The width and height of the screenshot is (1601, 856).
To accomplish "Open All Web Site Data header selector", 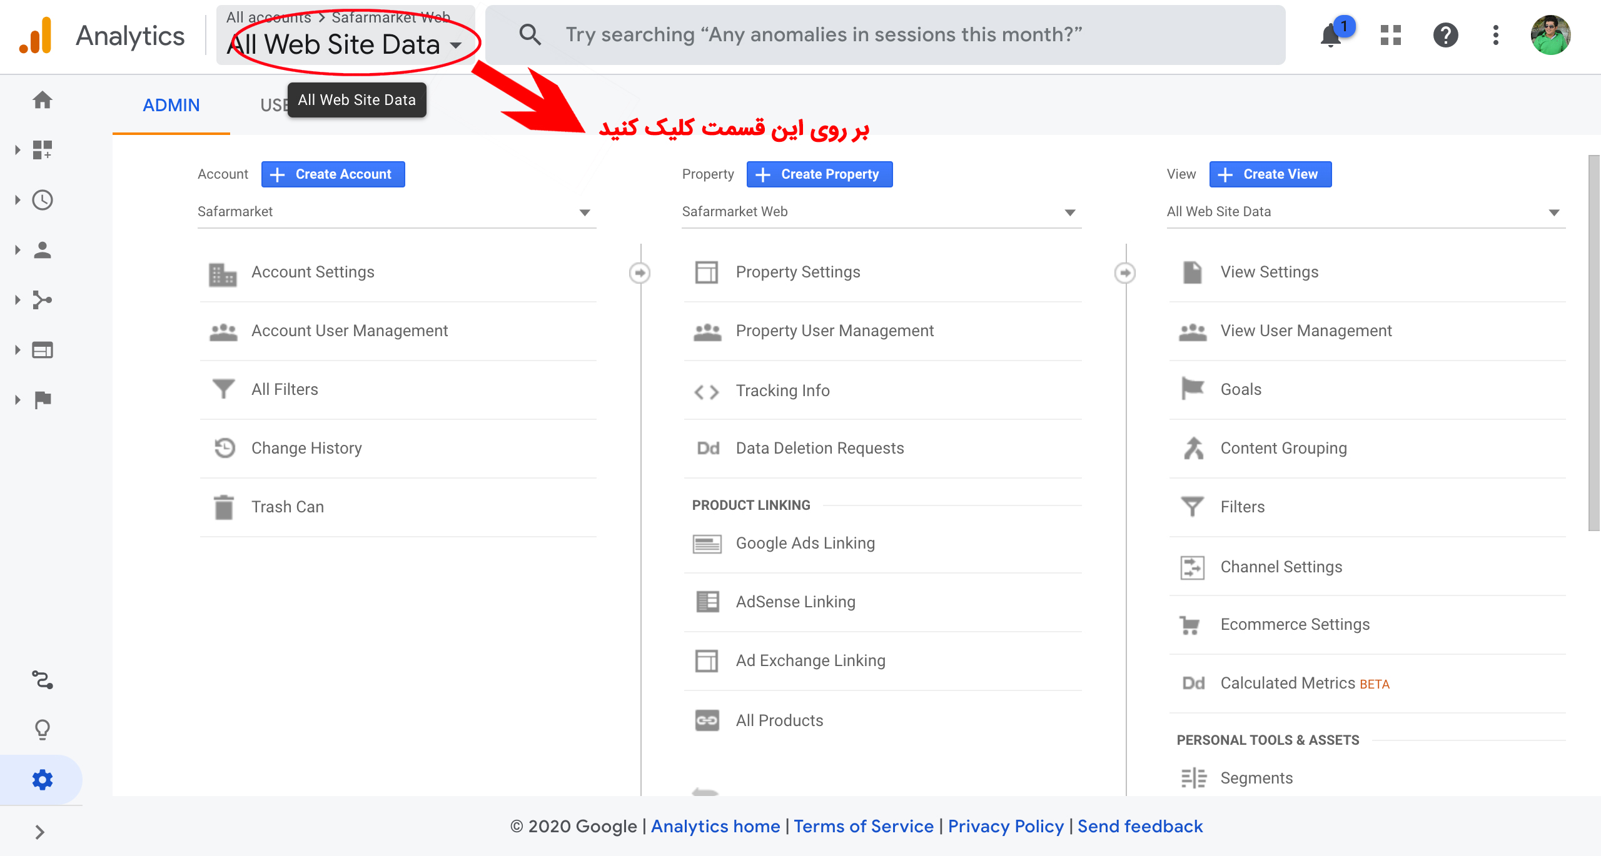I will 345,35.
